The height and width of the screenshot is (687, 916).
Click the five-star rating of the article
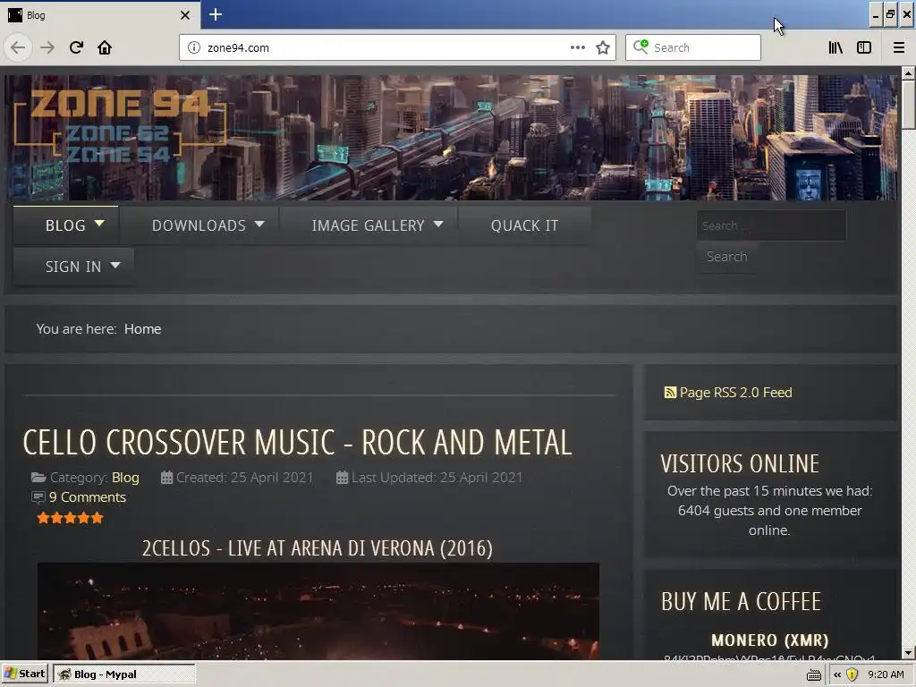[70, 518]
